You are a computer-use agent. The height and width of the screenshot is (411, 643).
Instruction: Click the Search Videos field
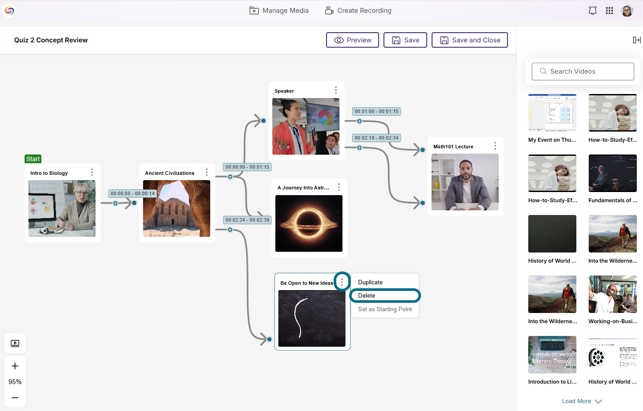tap(583, 72)
